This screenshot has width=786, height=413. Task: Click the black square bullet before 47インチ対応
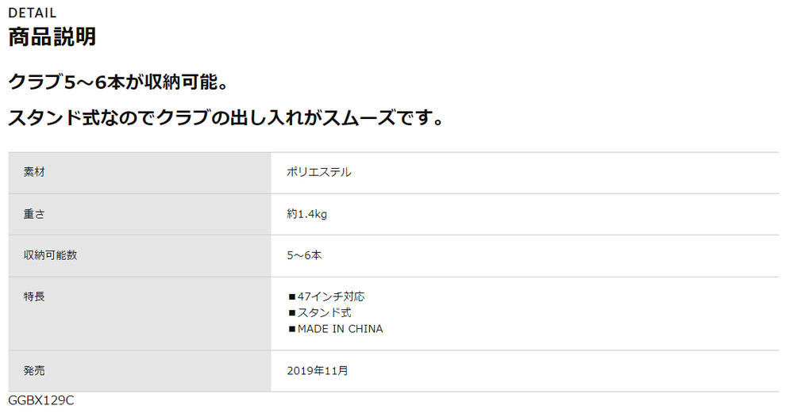[x=291, y=296]
